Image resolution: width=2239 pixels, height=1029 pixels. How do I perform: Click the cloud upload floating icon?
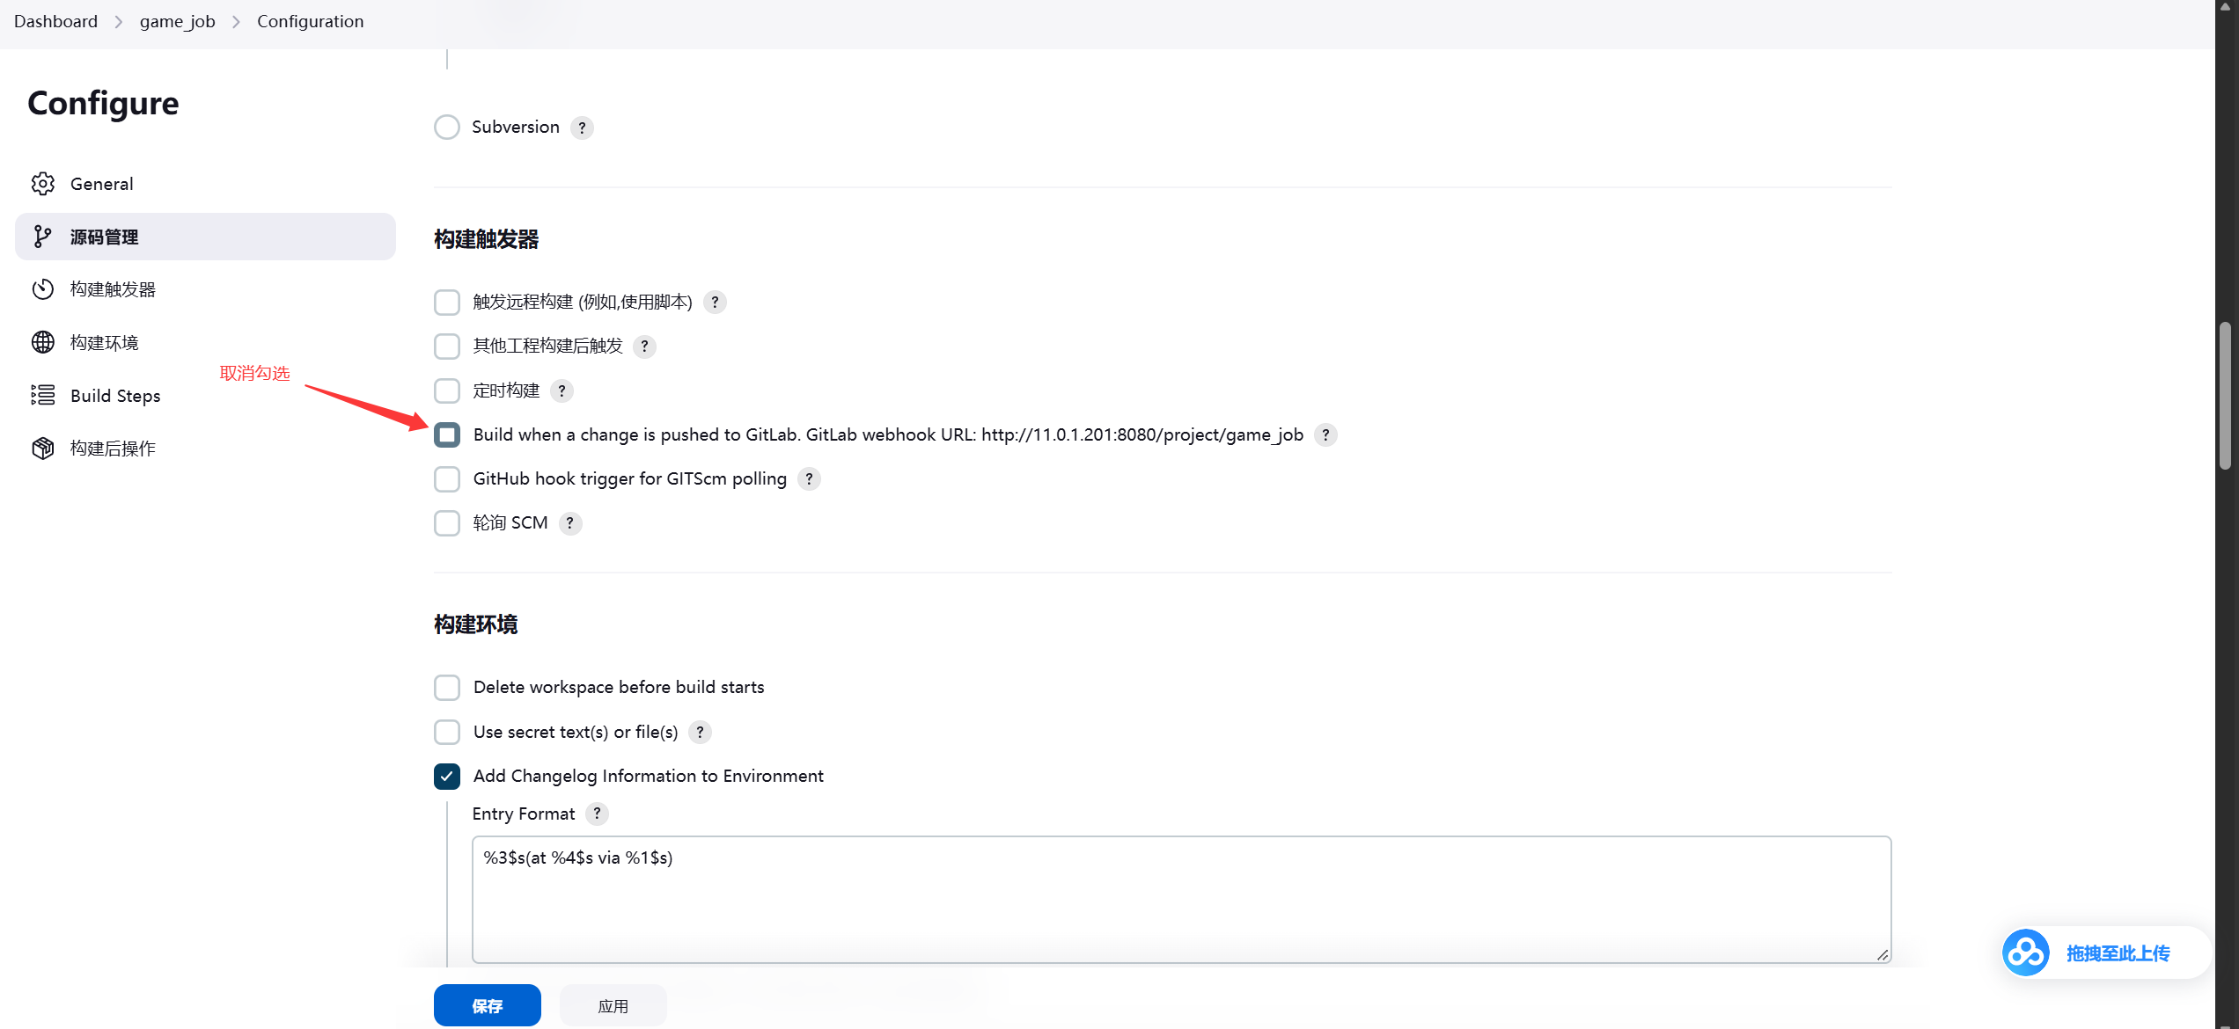click(2025, 952)
